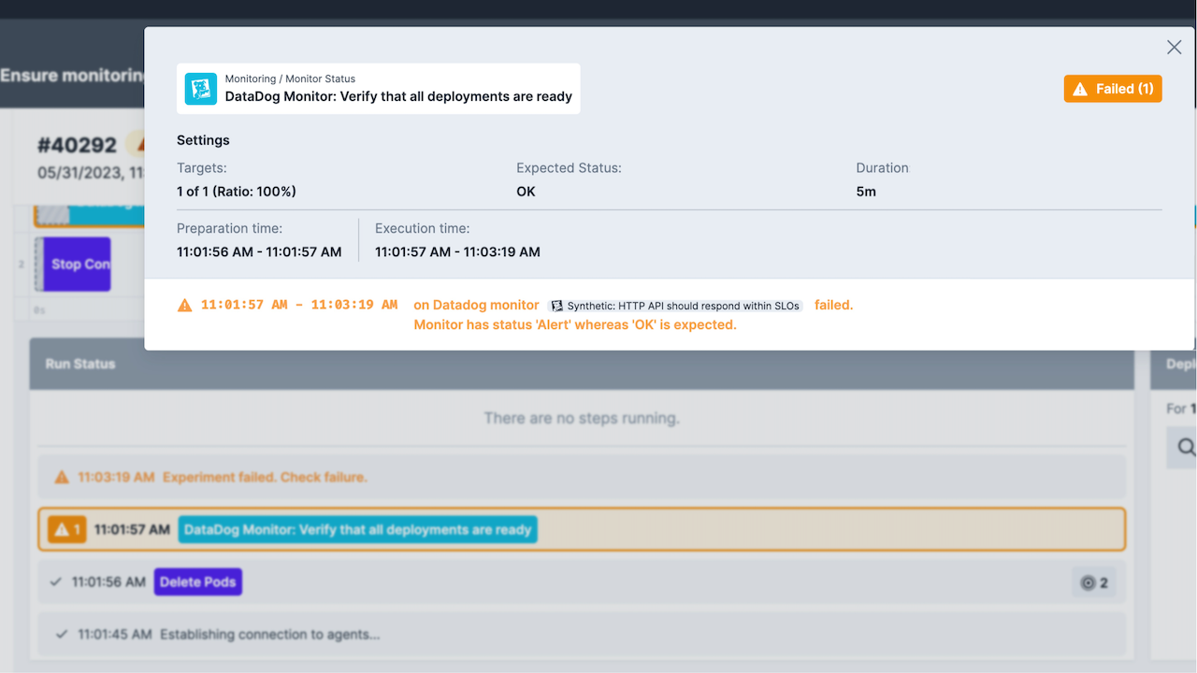Click warning triangle beside 11:01:57 AM failure message
This screenshot has width=1197, height=673.
click(185, 305)
